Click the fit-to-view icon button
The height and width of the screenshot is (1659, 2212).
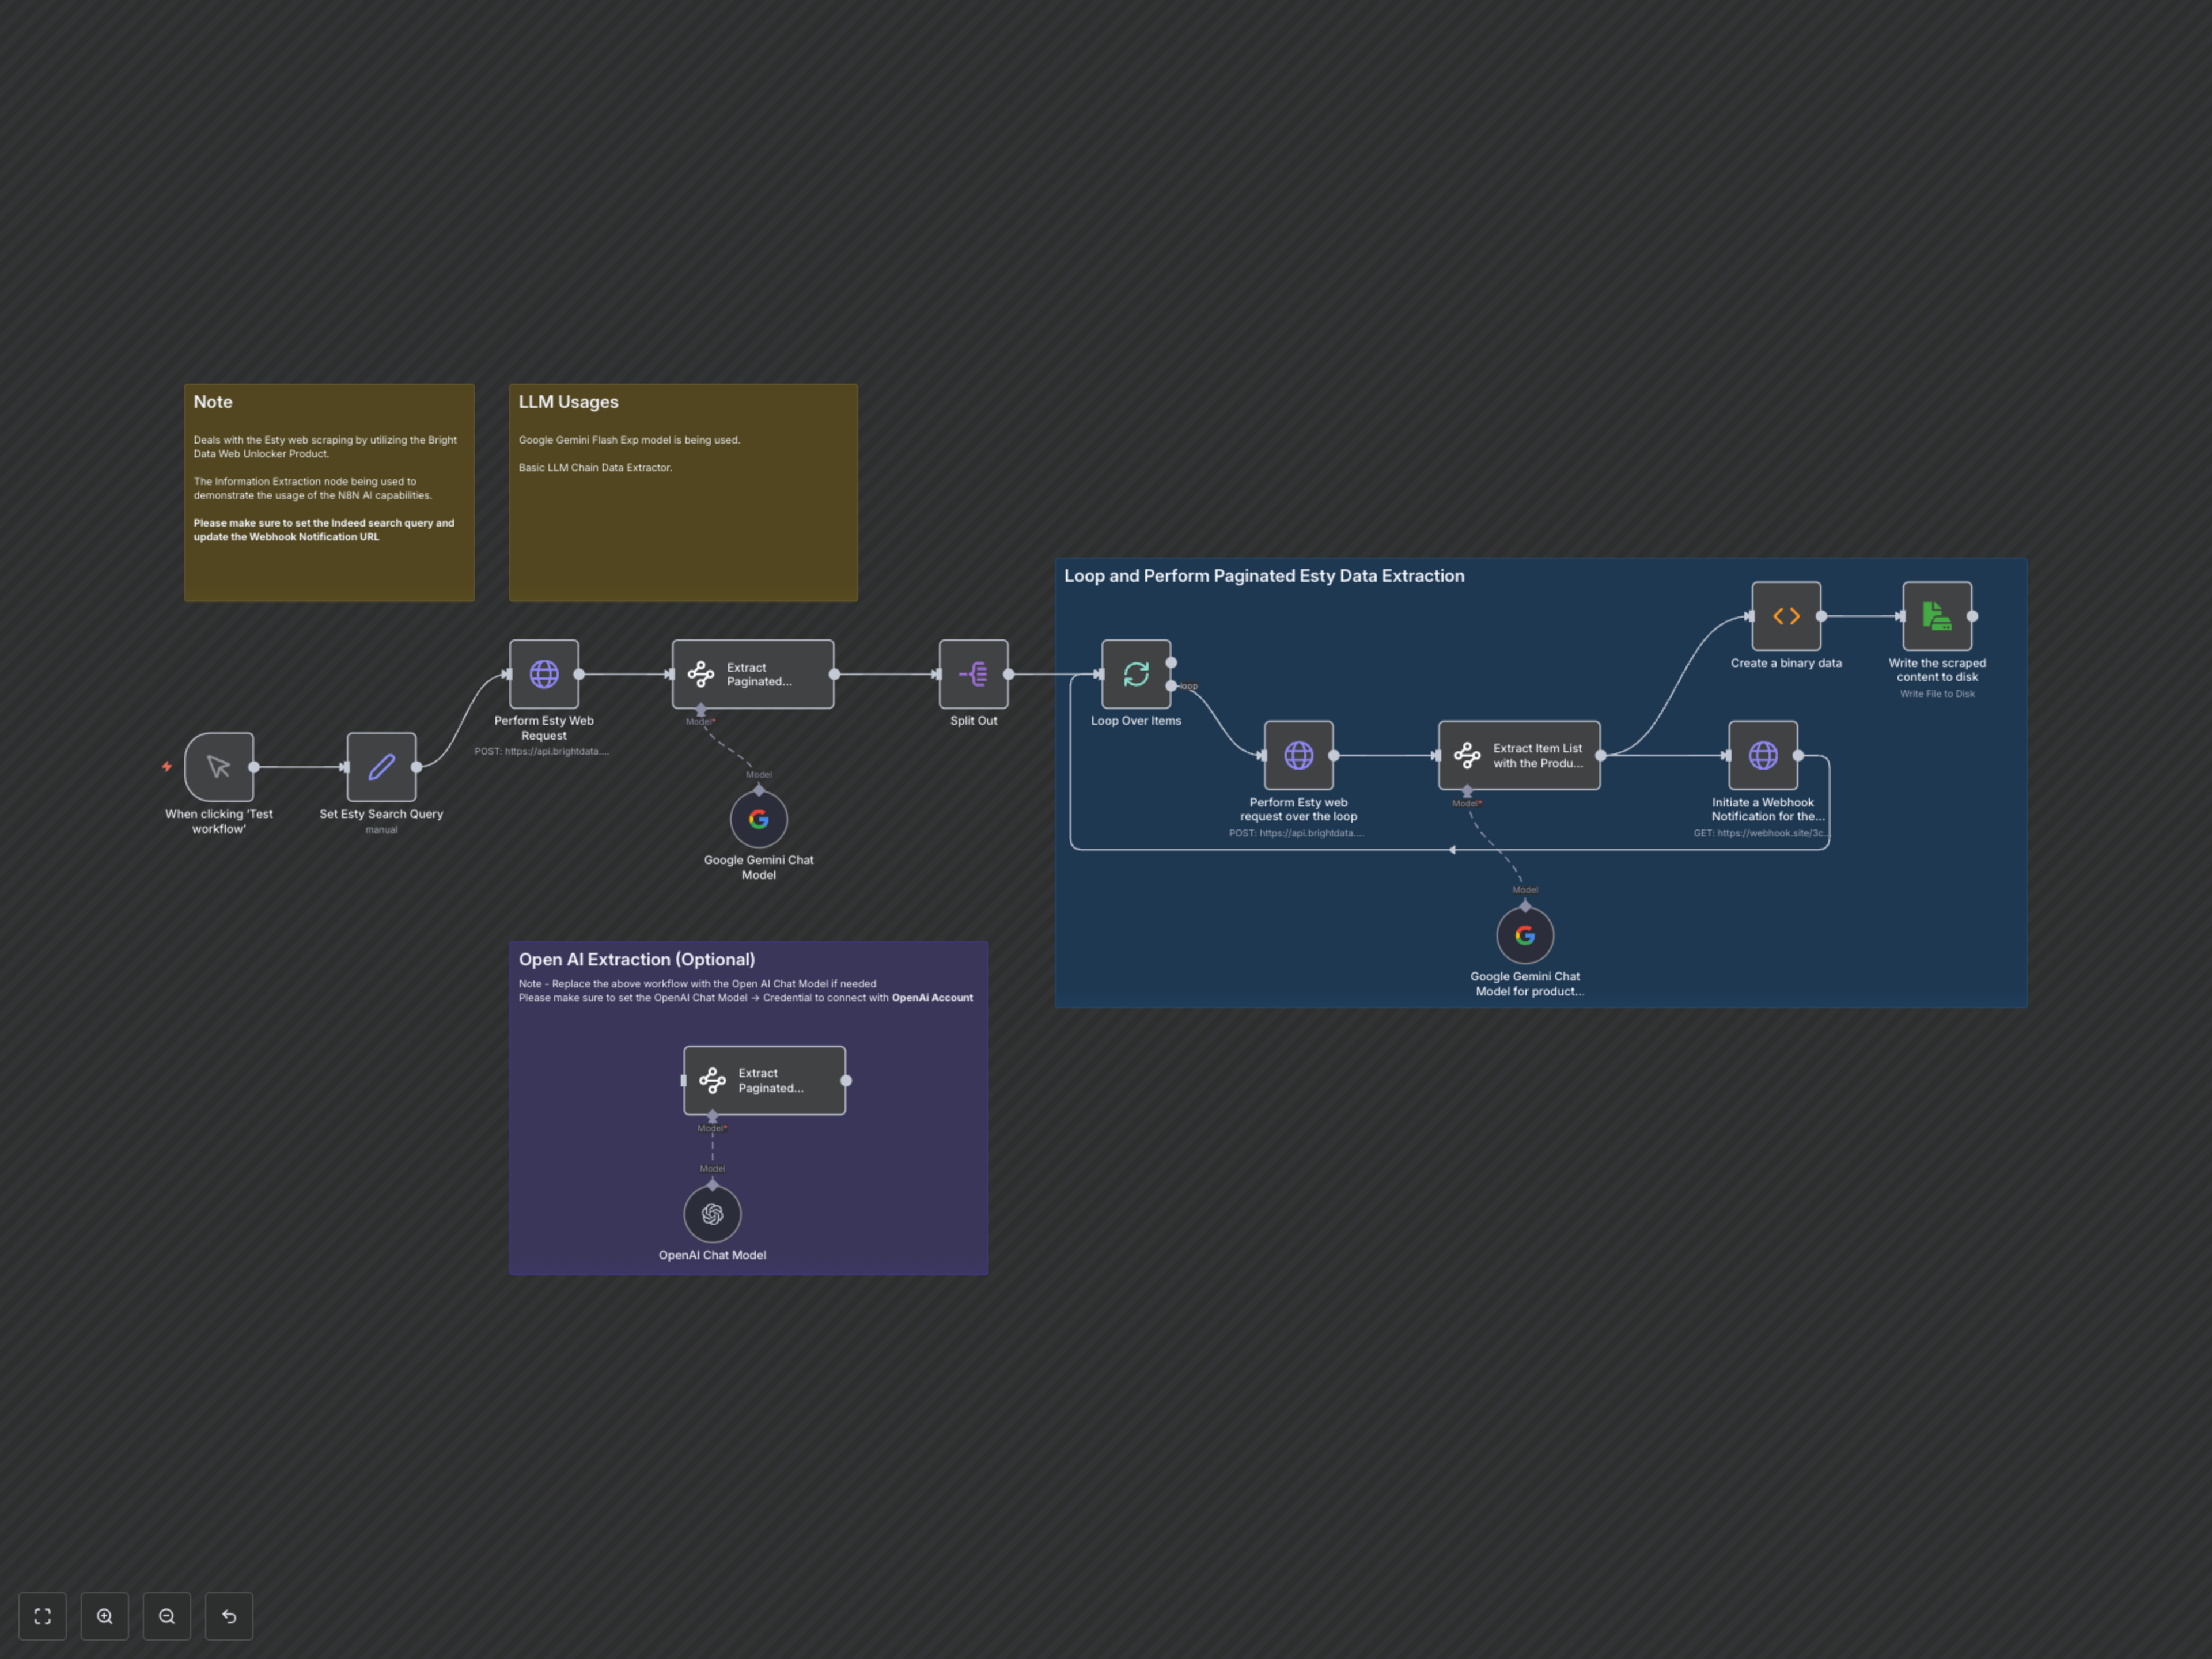point(42,1616)
